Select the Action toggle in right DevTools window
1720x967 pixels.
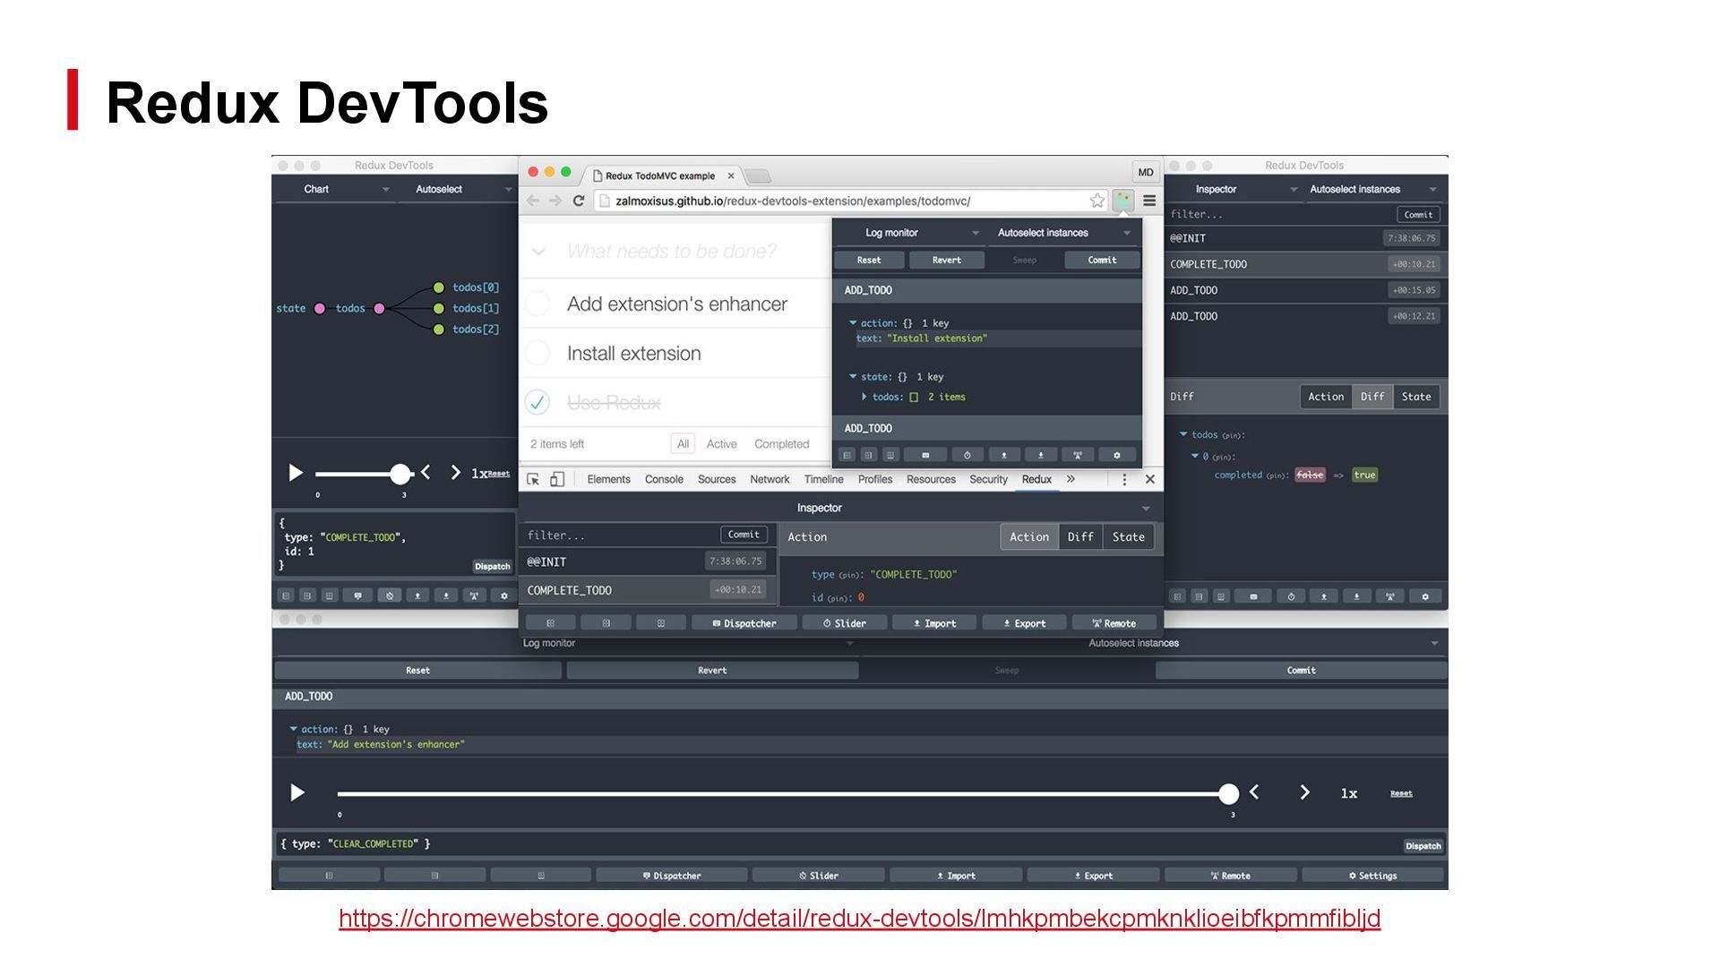point(1326,397)
